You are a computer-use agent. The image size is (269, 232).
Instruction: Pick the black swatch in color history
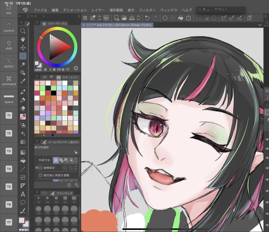pos(53,93)
